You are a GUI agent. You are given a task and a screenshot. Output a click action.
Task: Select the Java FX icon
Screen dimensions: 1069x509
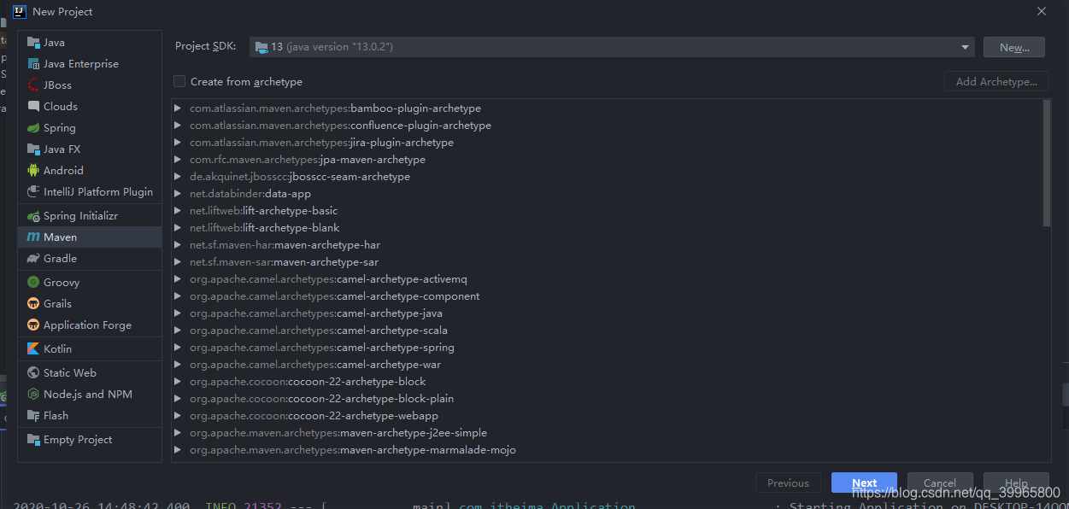click(33, 149)
